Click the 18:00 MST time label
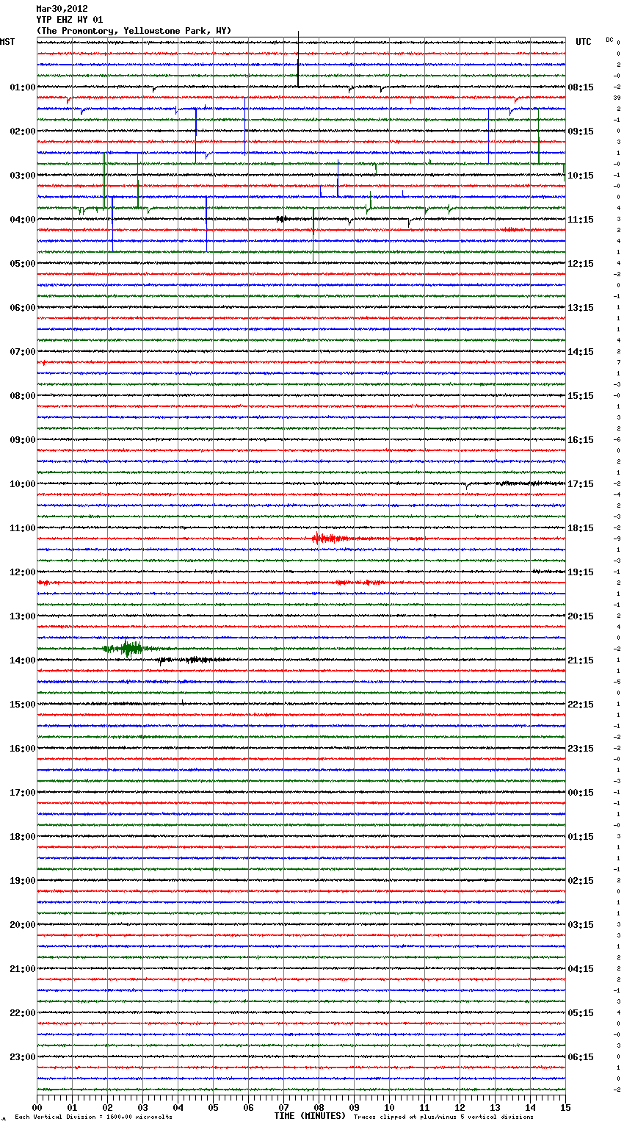 (x=23, y=836)
